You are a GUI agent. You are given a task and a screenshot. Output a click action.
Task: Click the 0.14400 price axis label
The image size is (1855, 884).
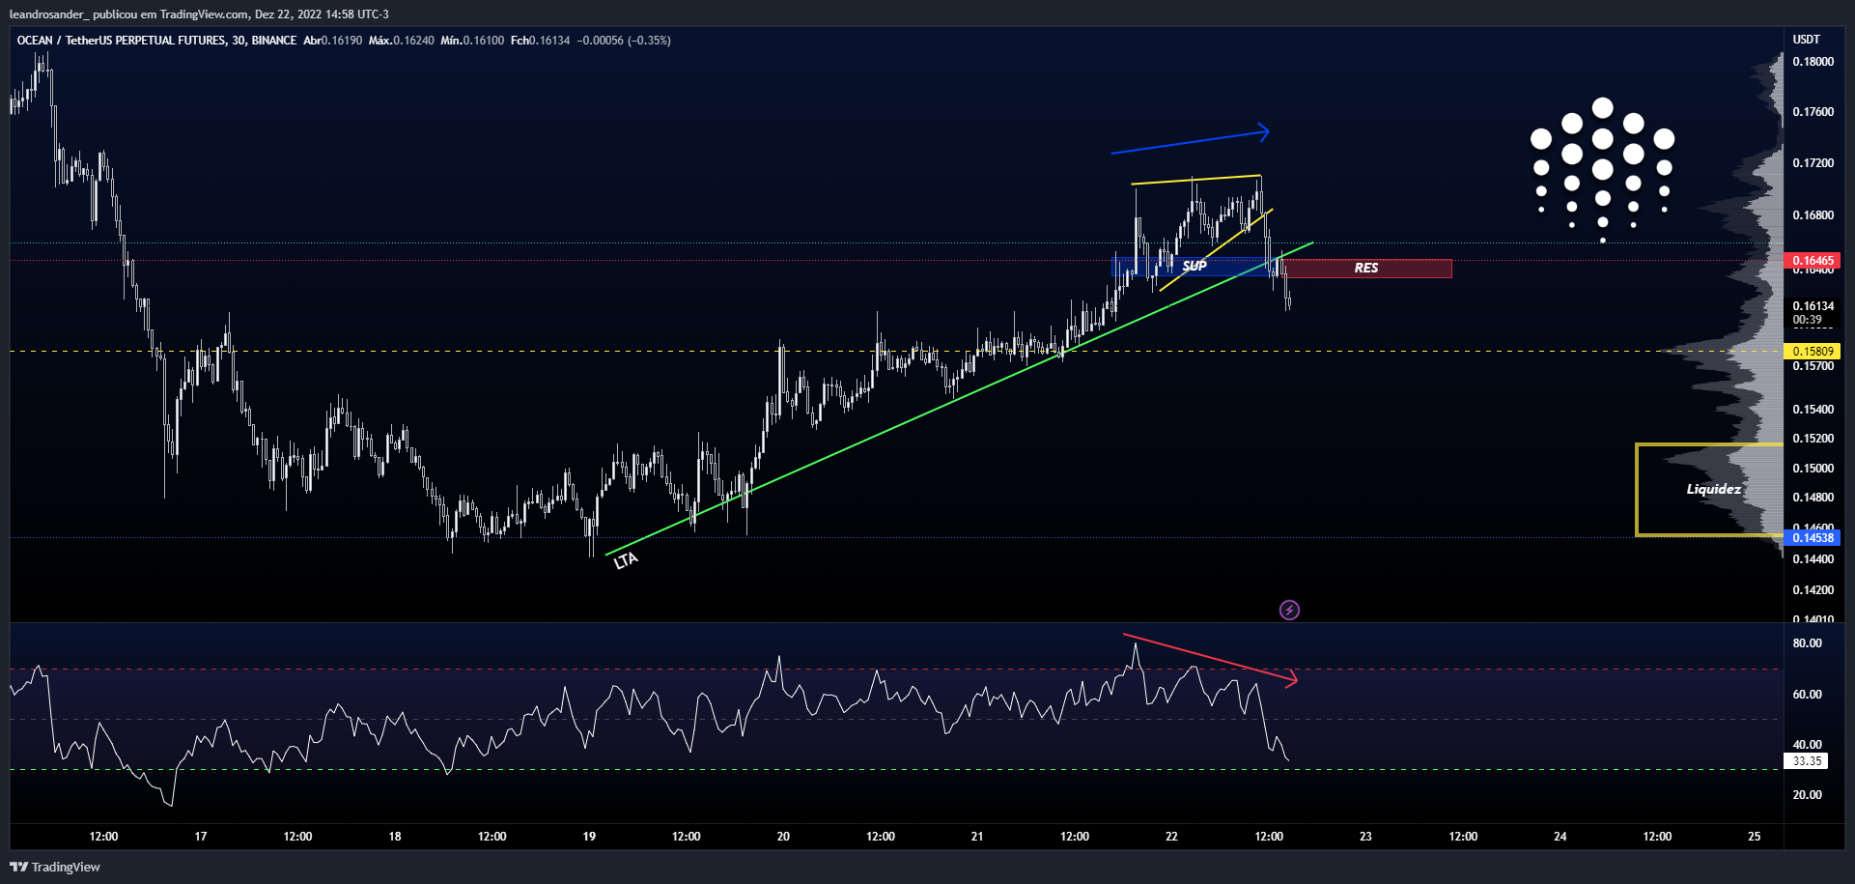pyautogui.click(x=1813, y=559)
